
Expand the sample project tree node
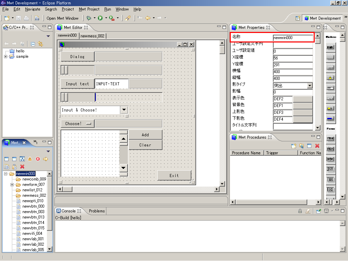6,56
